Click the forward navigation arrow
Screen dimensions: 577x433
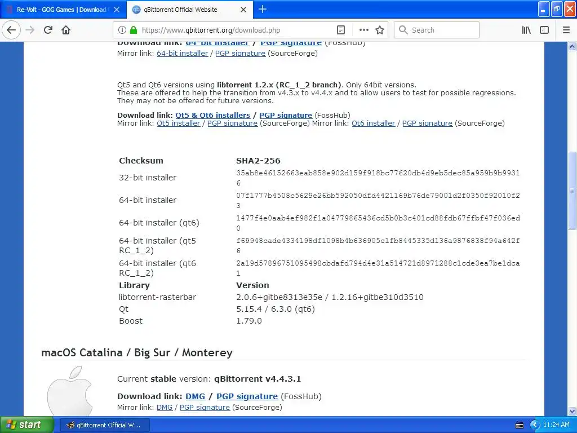coord(30,30)
